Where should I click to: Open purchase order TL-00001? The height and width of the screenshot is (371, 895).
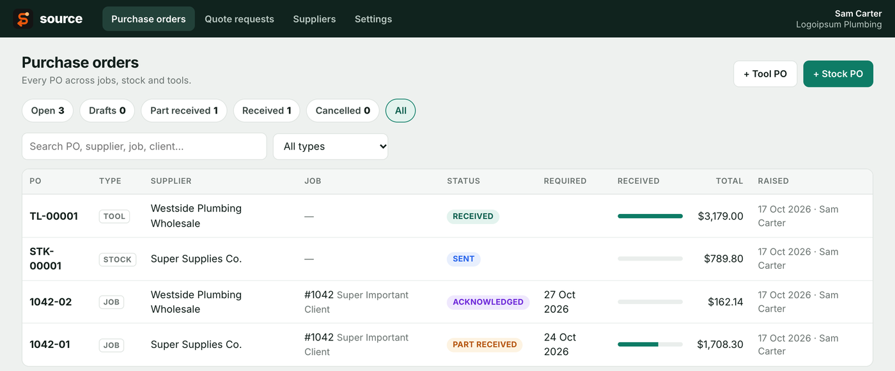point(54,216)
